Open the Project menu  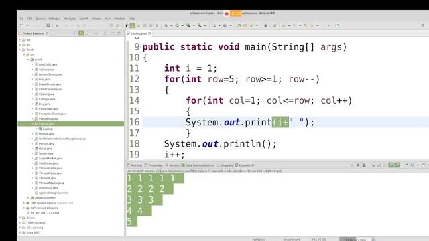[97, 19]
